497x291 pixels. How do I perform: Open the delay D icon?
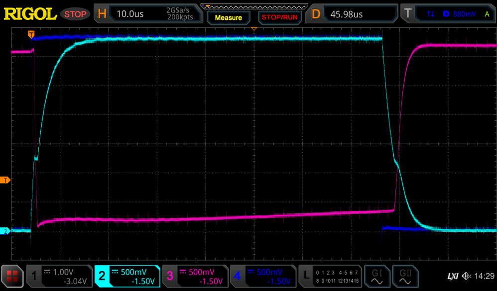pos(316,14)
